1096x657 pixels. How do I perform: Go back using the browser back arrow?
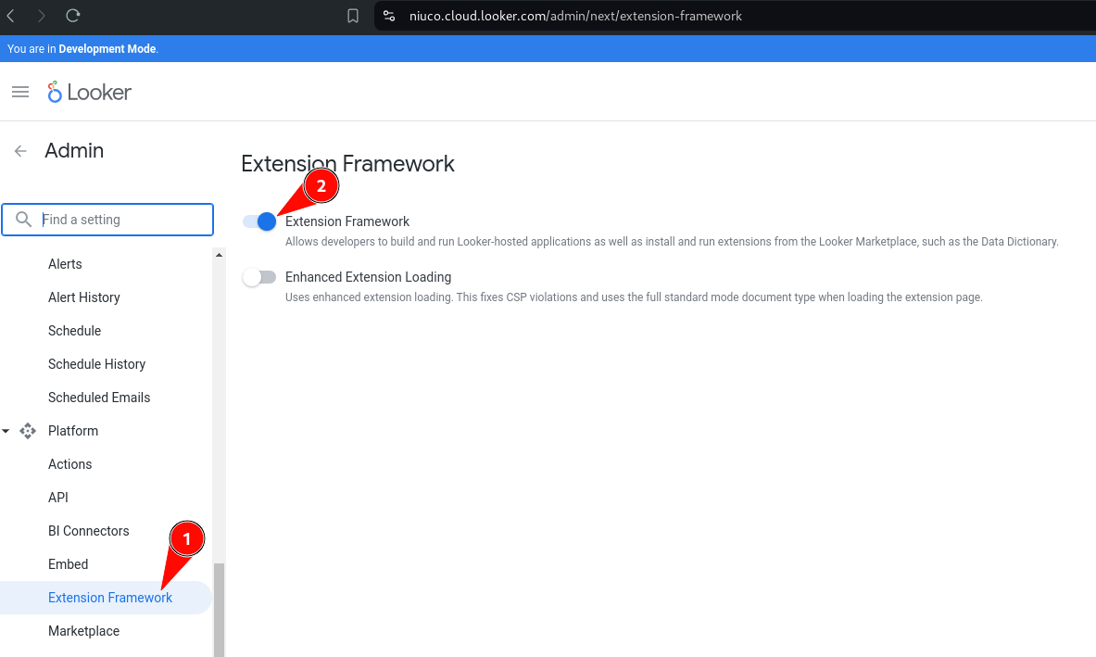coord(10,16)
